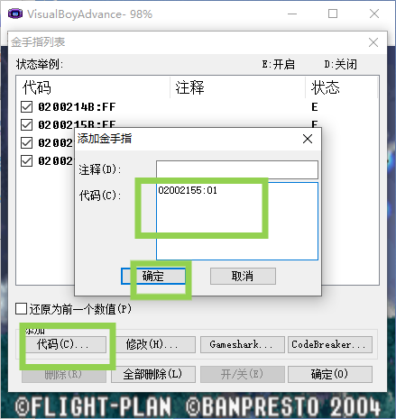The image size is (396, 419).
Task: Enable 还原为前一个数值 checkbox
Action: coord(21,309)
